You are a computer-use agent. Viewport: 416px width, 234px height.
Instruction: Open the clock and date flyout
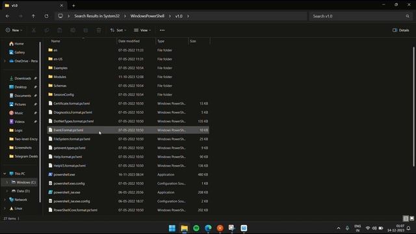pyautogui.click(x=396, y=228)
